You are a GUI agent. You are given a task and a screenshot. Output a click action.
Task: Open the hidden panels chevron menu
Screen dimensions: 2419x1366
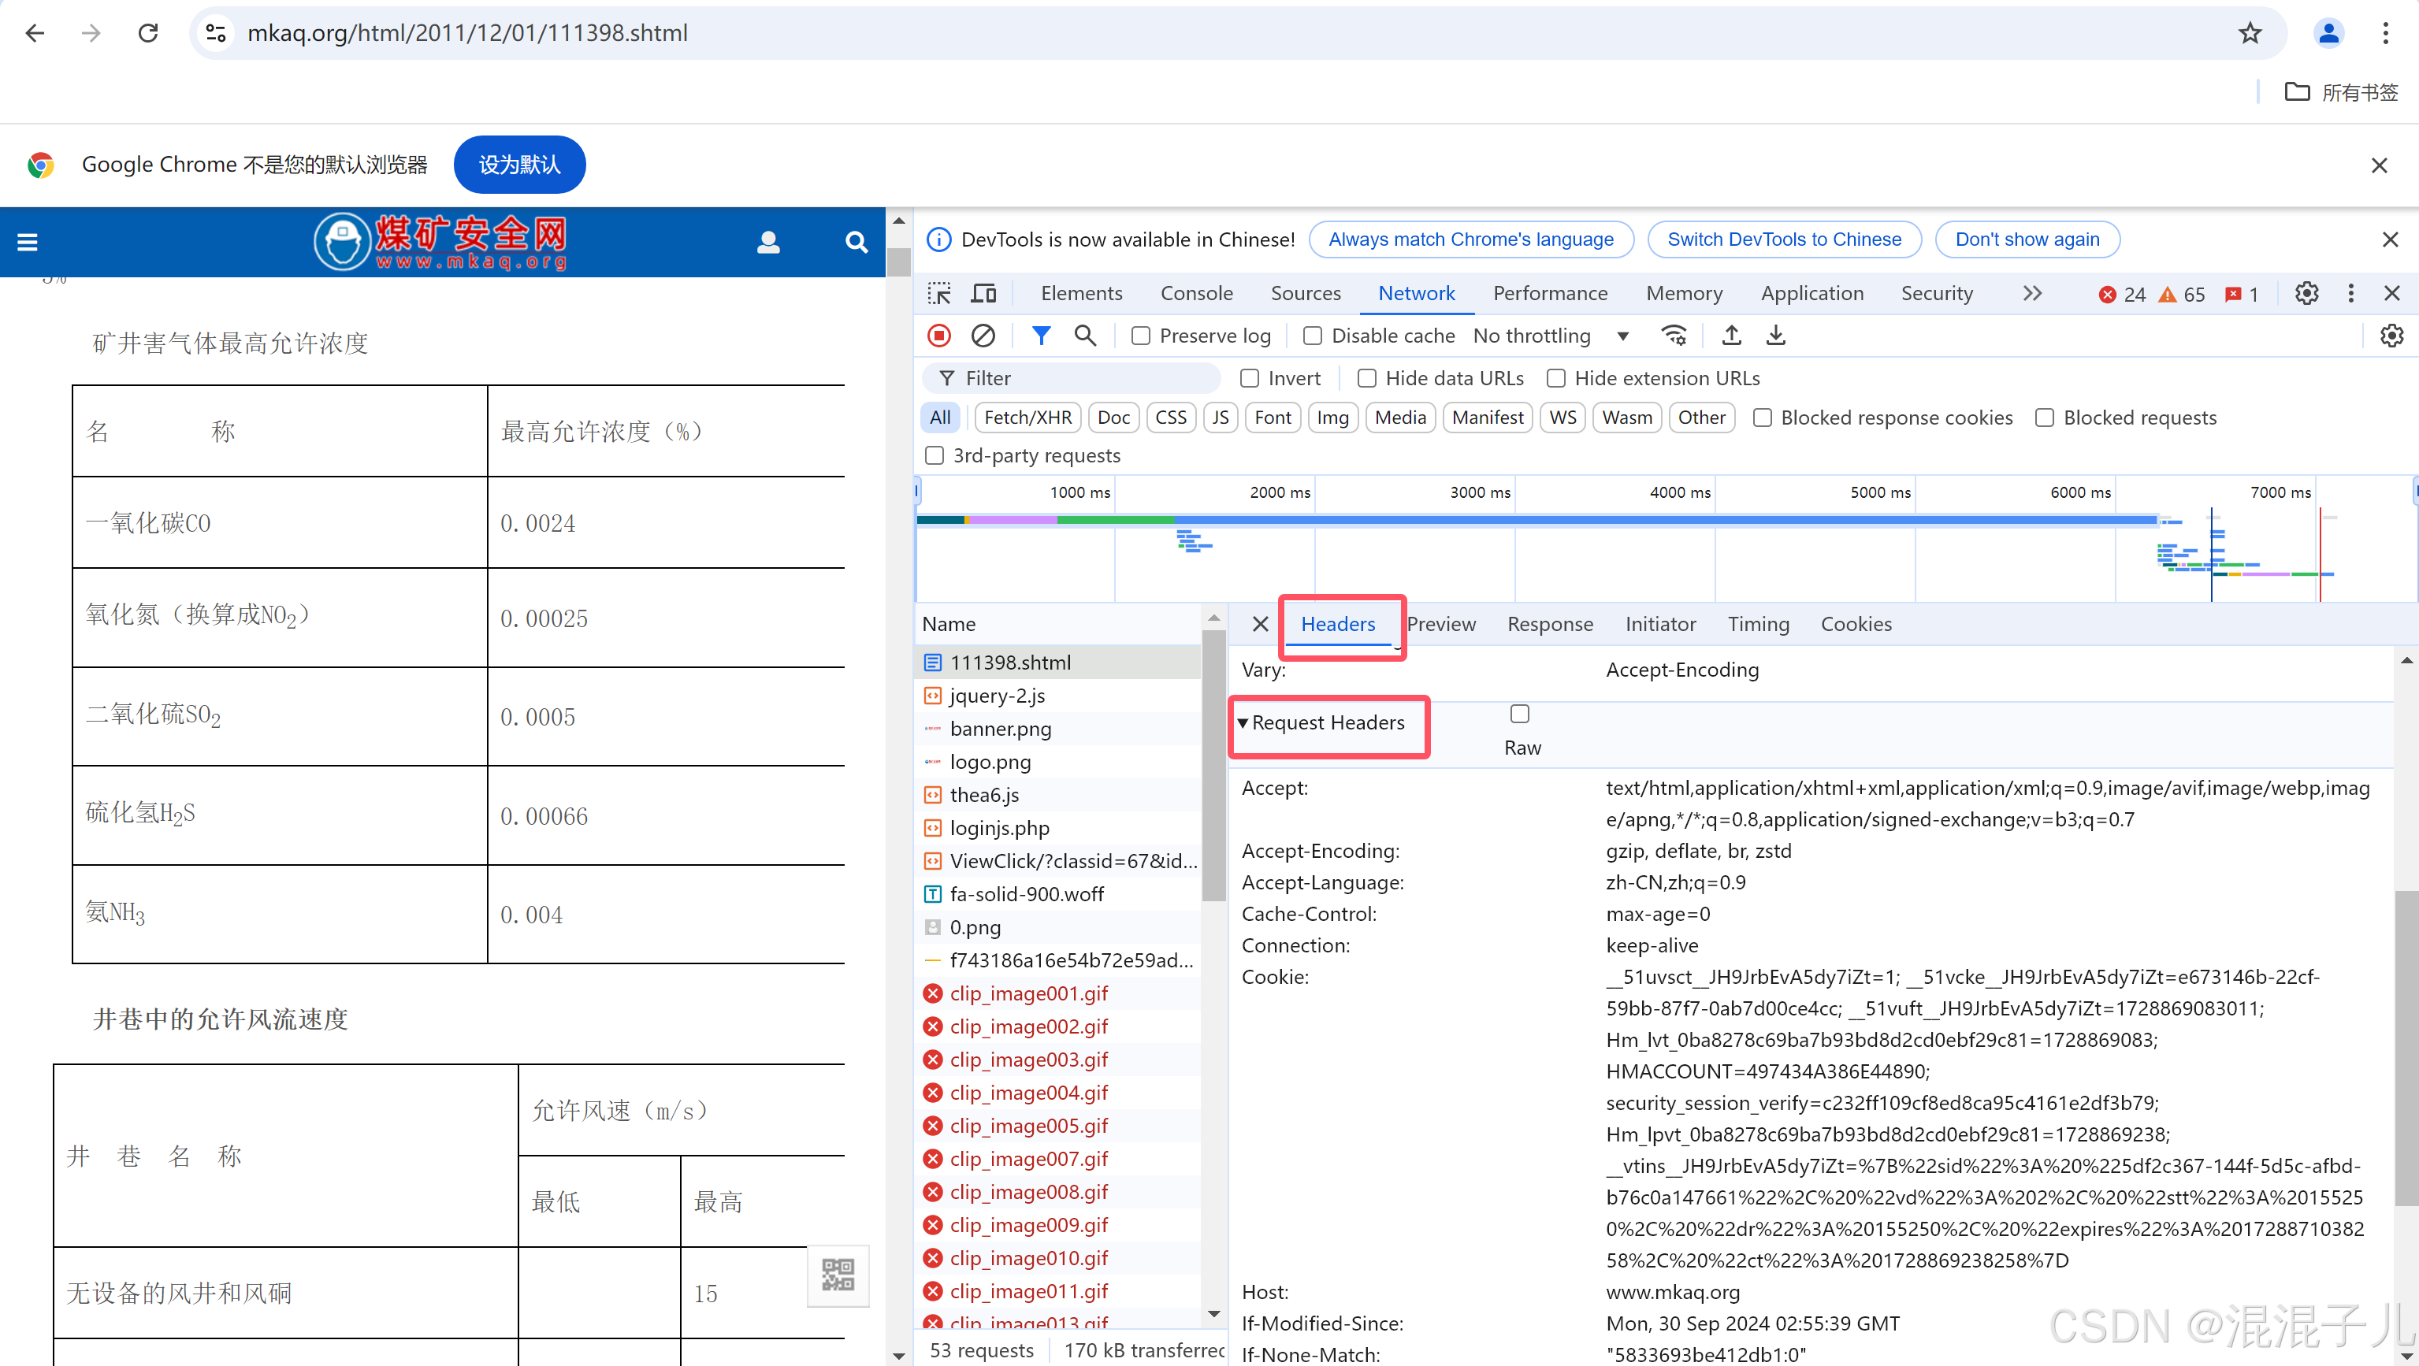(x=2032, y=293)
